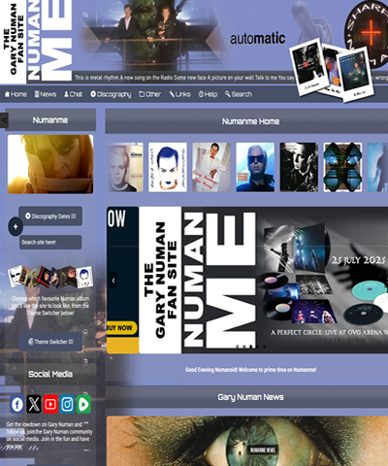The image size is (388, 466).
Task: Open the Theme Switcher dropdown
Action: tap(50, 342)
